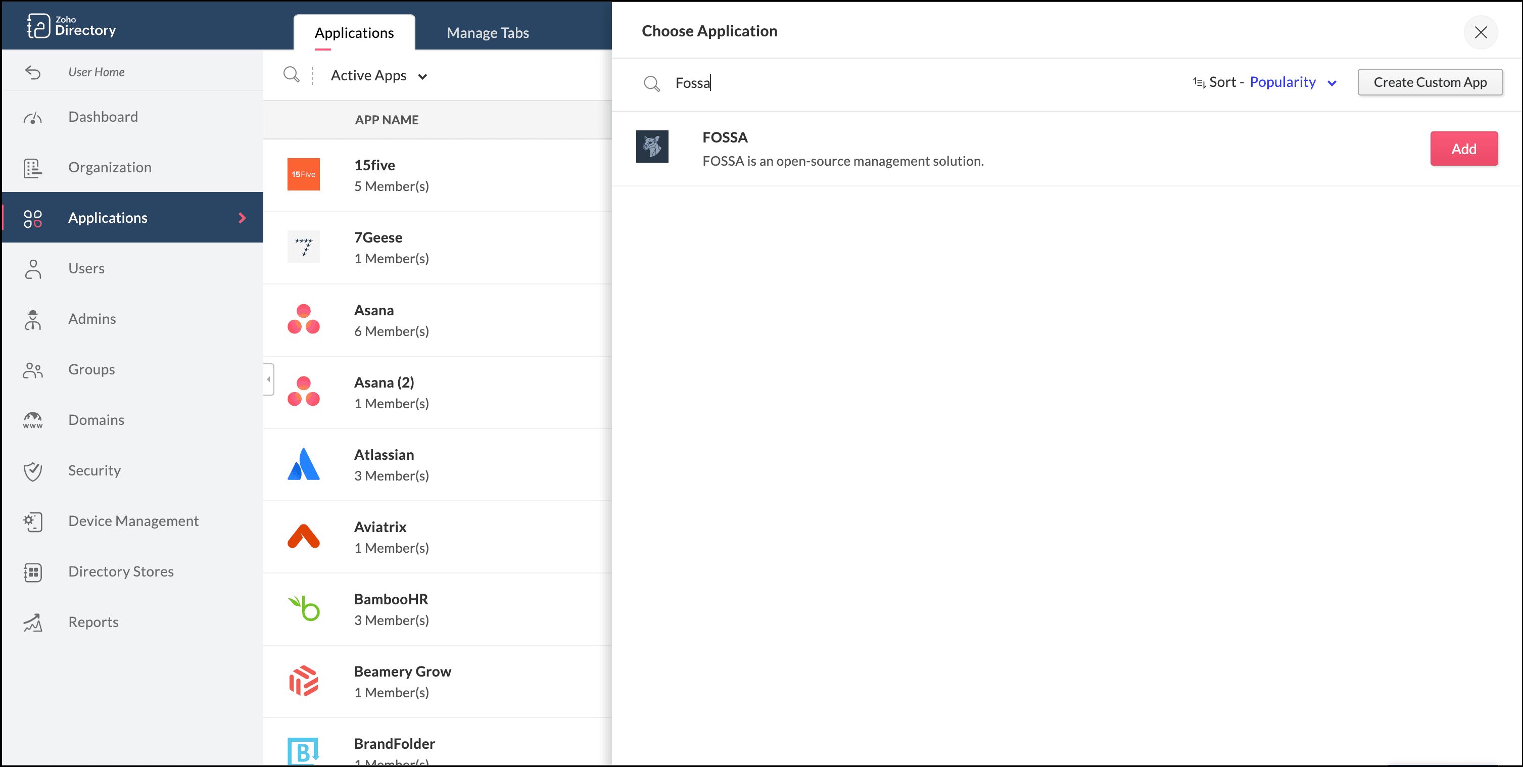The width and height of the screenshot is (1523, 767).
Task: Click the APP NAME column header
Action: pos(387,120)
